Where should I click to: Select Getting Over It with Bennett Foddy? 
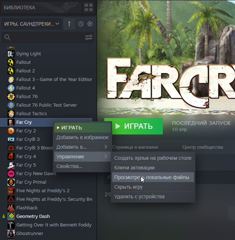(x=54, y=225)
